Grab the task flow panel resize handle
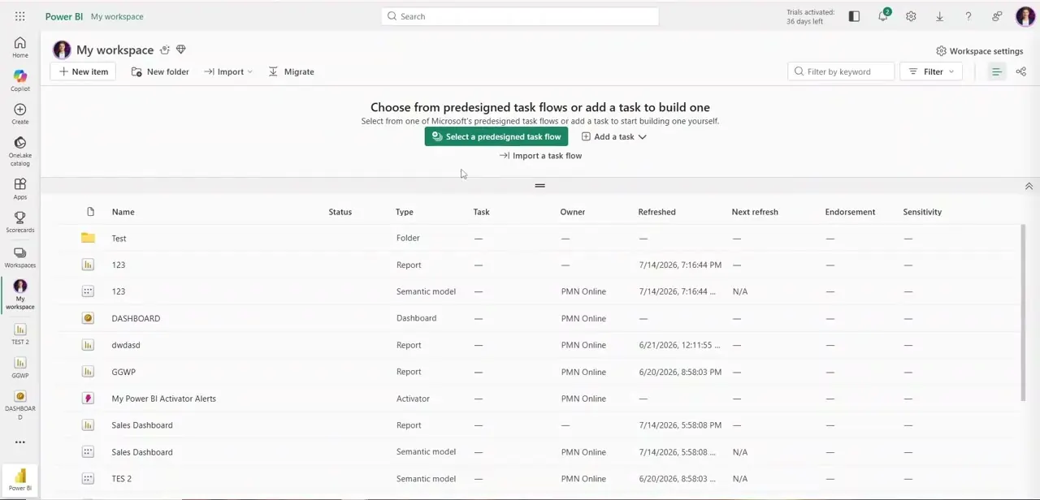The width and height of the screenshot is (1040, 500). coord(539,186)
